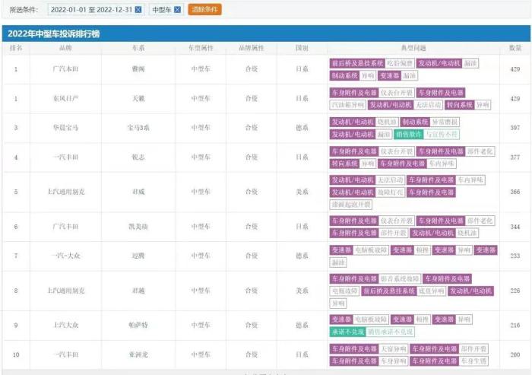Open the 东风日产 brand cell
The height and width of the screenshot is (375, 532).
pos(65,99)
